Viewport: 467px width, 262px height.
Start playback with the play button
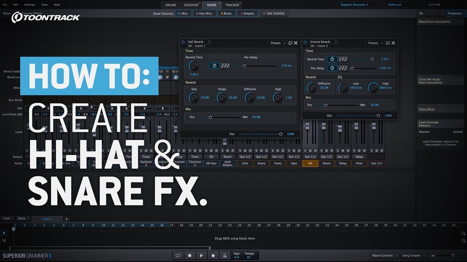(x=201, y=255)
